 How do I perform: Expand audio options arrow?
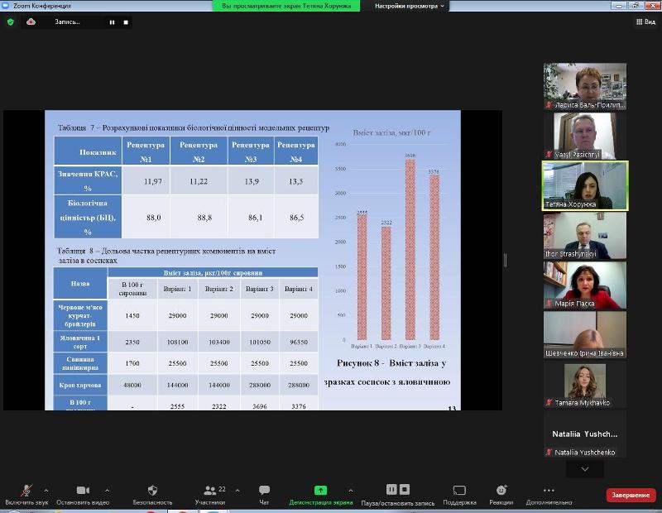(46, 490)
